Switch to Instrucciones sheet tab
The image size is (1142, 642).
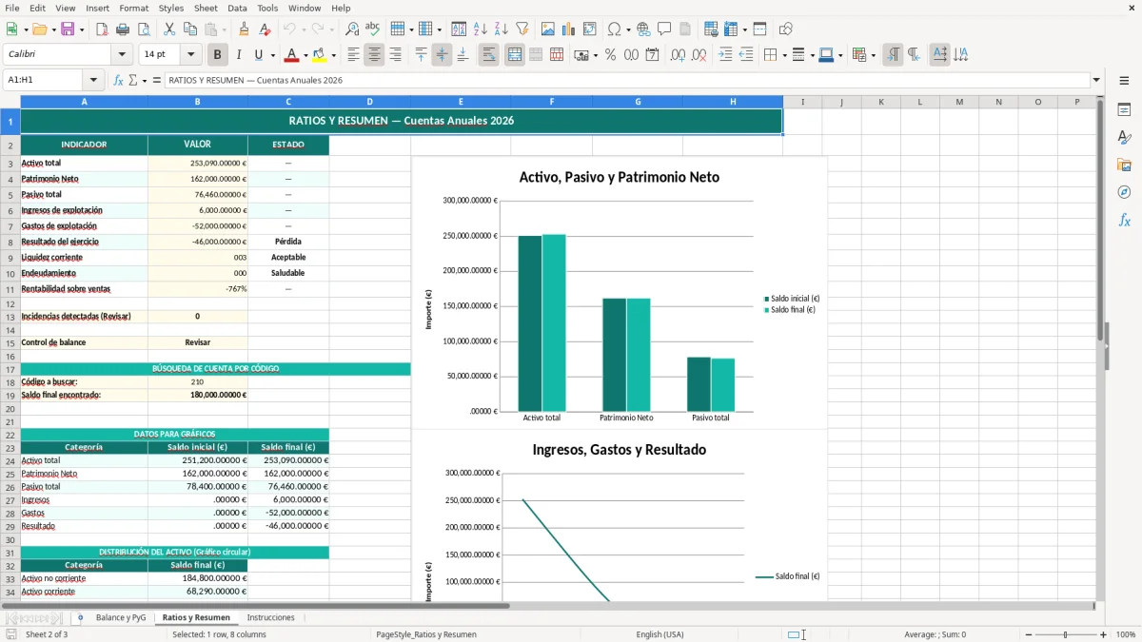(x=270, y=617)
